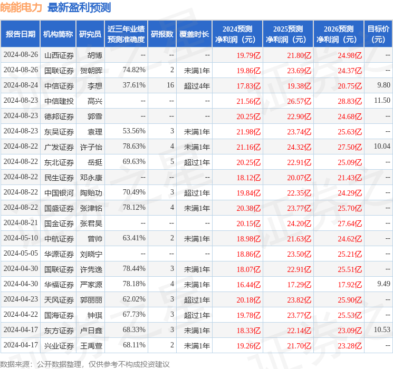Click the 中航证券 institution cell

tap(59, 239)
